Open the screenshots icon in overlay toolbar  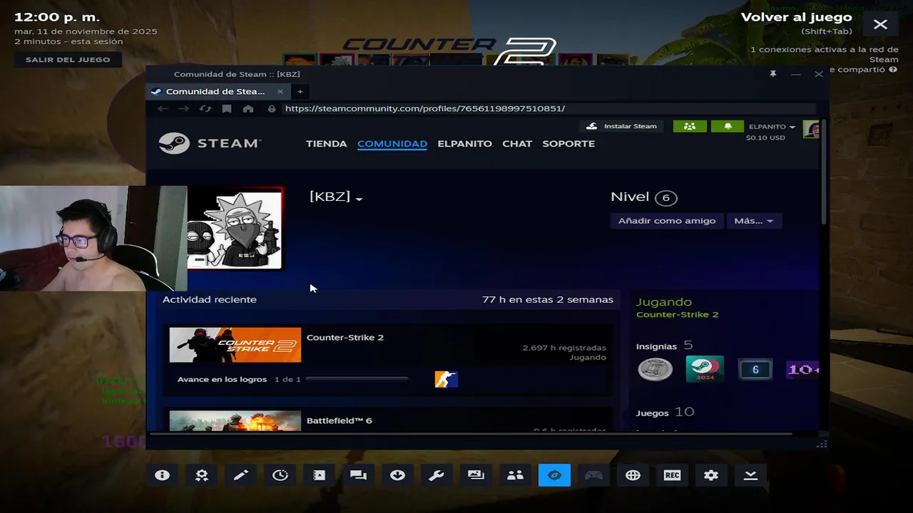point(476,475)
